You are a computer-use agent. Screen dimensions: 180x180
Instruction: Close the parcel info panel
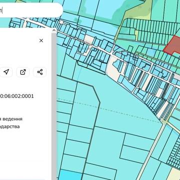pyautogui.click(x=41, y=40)
